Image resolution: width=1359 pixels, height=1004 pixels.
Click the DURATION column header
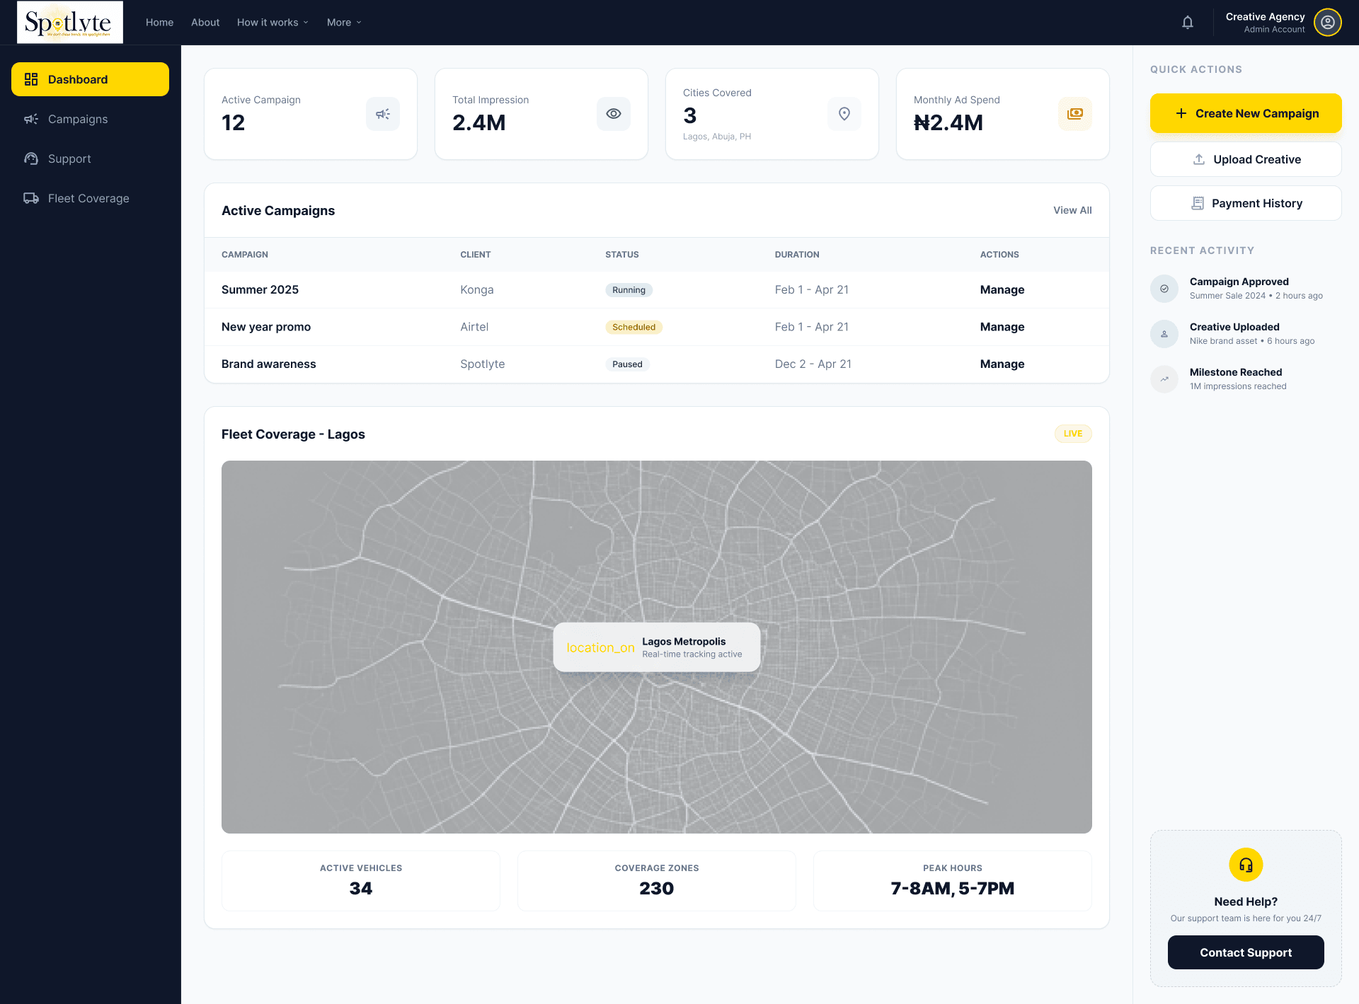(797, 255)
